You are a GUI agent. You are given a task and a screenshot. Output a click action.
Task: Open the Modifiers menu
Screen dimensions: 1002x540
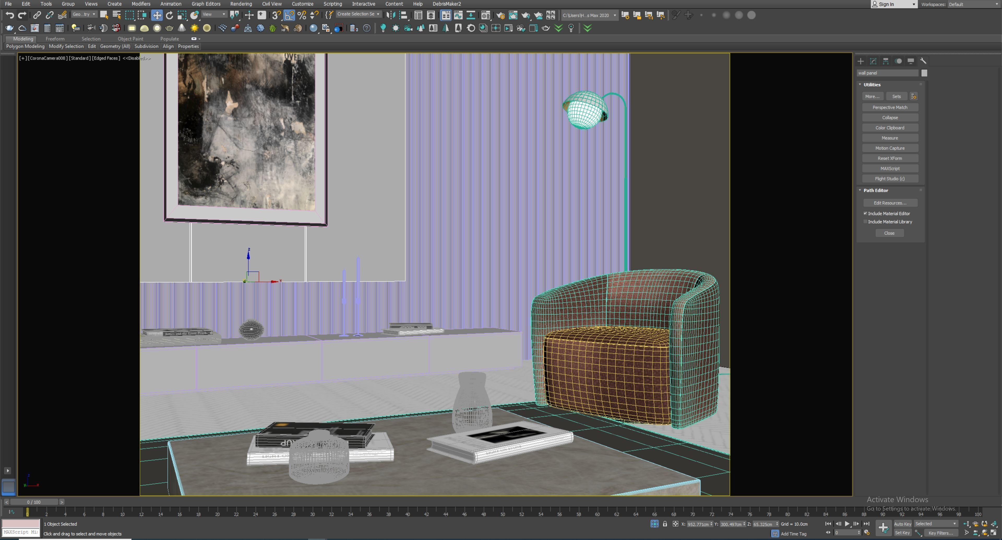(141, 4)
